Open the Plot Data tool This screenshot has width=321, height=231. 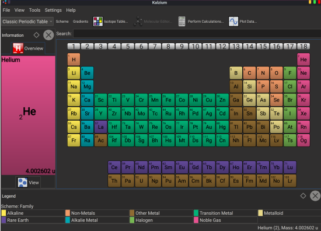[243, 22]
